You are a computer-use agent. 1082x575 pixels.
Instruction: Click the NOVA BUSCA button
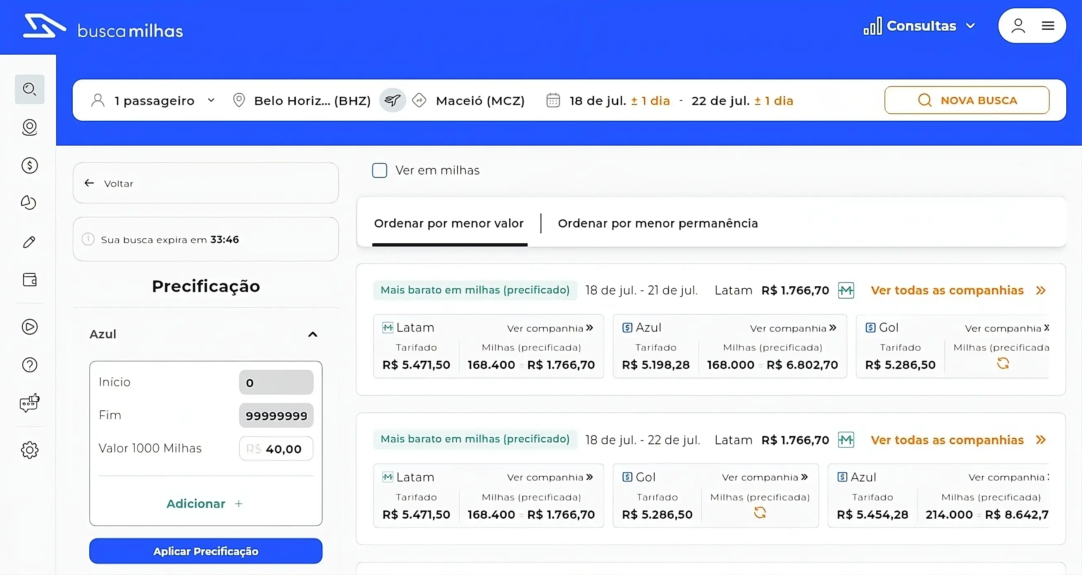tap(967, 101)
